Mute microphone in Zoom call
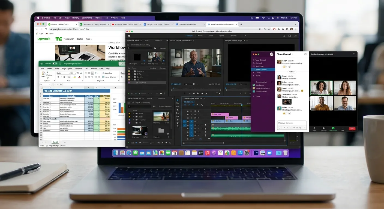384x209 pixels. 314,128
